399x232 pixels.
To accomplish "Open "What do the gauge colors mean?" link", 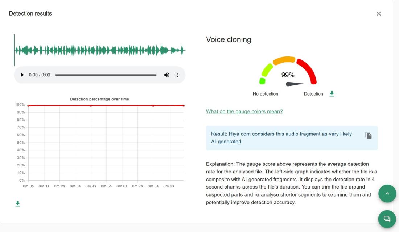I will [244, 111].
